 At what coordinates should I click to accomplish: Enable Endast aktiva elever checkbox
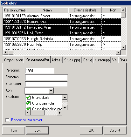[7, 120]
